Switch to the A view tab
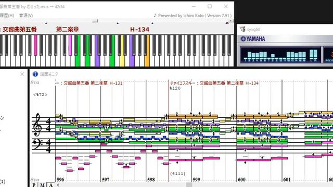Image resolution: width=333 pixels, height=187 pixels. point(51,185)
